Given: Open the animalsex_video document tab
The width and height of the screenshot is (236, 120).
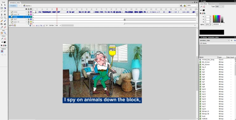Looking at the screenshot, I should click(x=15, y=3).
